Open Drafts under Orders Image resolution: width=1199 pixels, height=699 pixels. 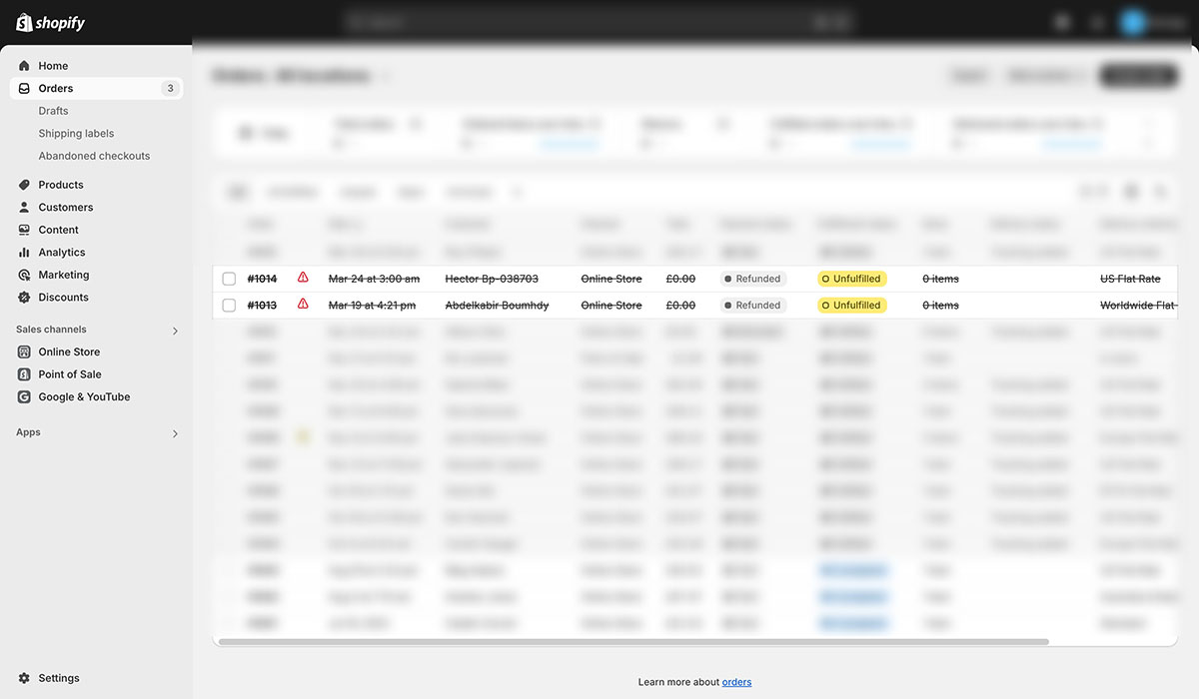[x=52, y=111]
